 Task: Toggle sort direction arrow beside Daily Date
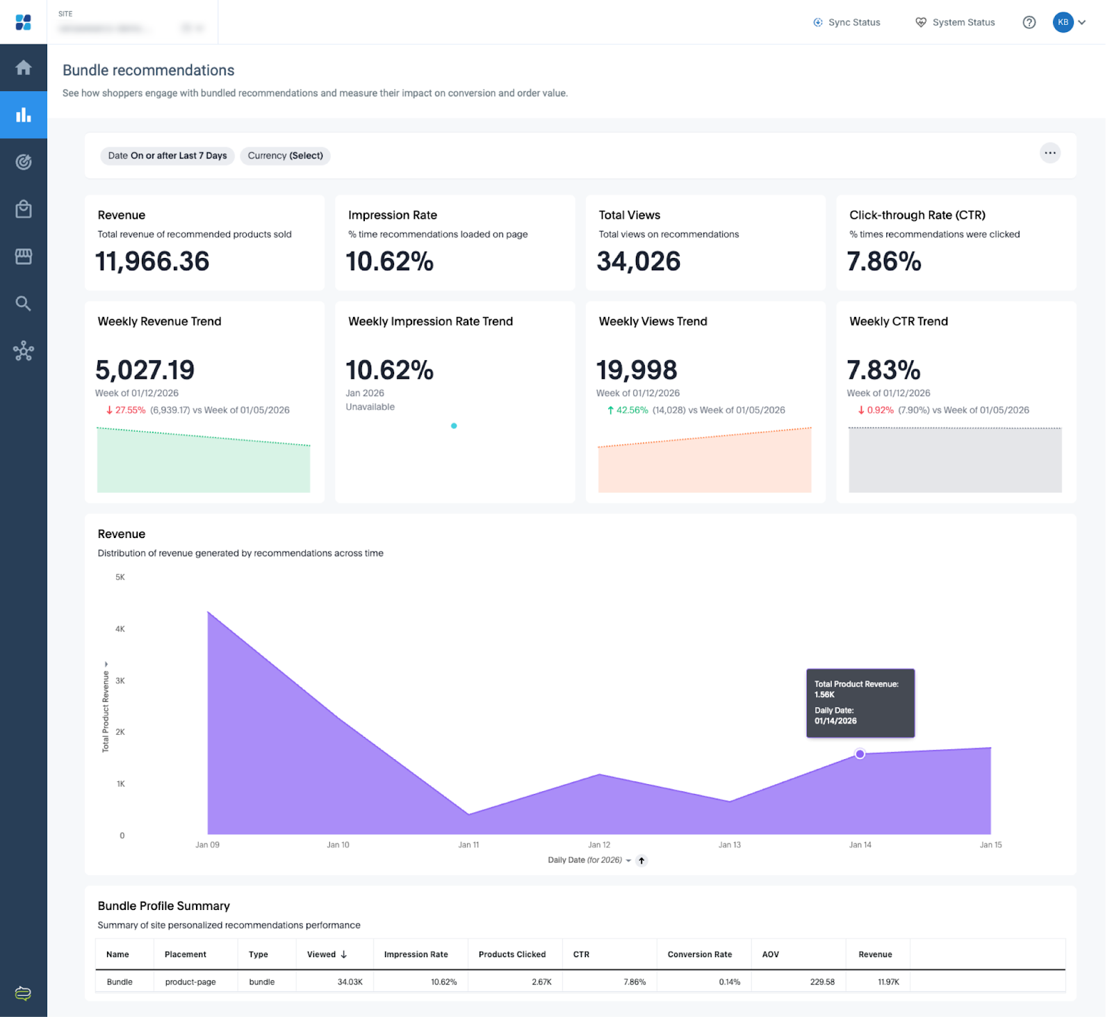[x=641, y=861]
